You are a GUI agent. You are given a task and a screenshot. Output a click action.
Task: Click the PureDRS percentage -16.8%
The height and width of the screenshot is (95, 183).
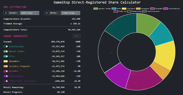77,71
